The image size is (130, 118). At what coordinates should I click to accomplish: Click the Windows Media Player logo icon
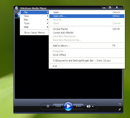(17, 8)
